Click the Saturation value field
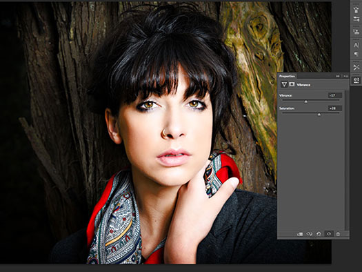Viewport: 362px width, 272px height. pos(335,108)
